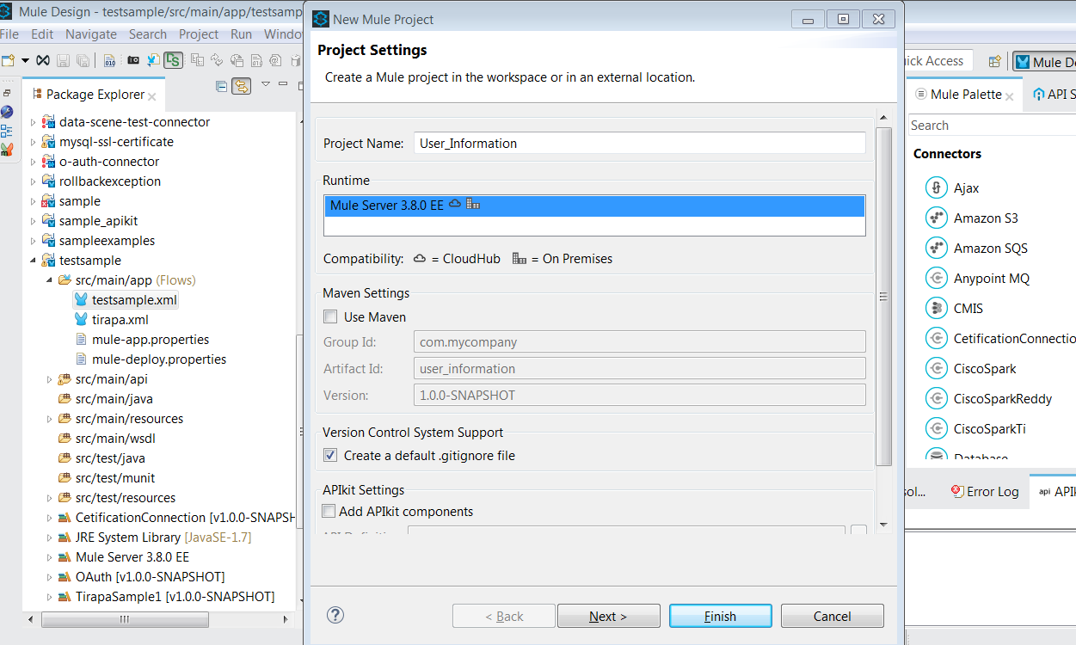Viewport: 1076px width, 645px height.
Task: Expand rollbackexception project
Action: point(34,182)
